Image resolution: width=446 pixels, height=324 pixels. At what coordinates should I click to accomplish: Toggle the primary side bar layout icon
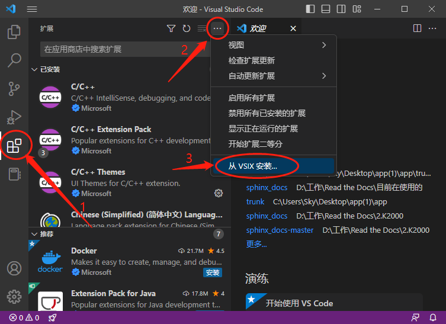310,9
